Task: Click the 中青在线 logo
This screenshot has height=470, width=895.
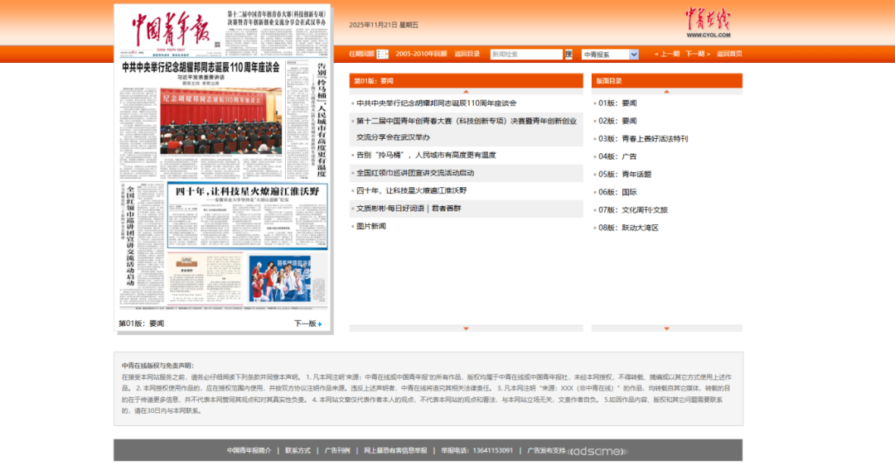Action: pyautogui.click(x=709, y=23)
